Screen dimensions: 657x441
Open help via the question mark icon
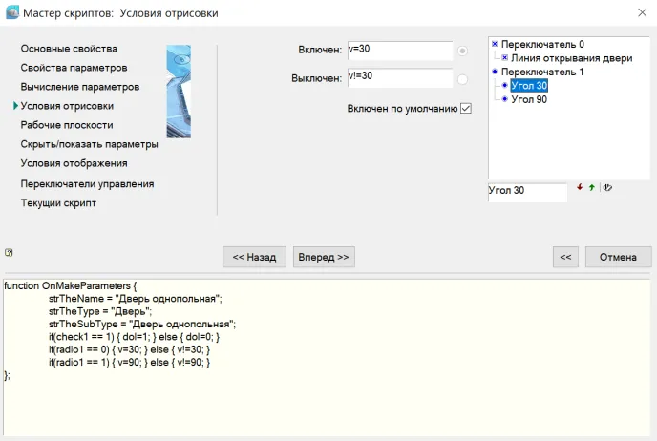coord(9,253)
